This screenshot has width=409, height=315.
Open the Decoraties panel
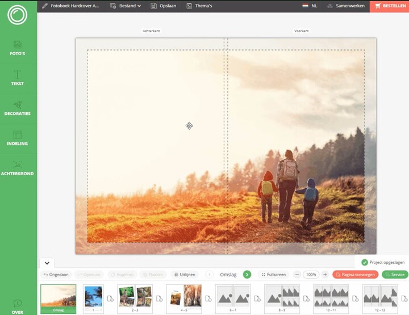click(17, 108)
